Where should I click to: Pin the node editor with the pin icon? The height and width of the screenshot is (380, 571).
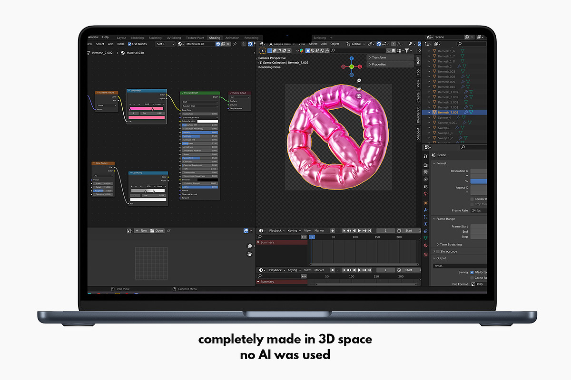tap(235, 44)
